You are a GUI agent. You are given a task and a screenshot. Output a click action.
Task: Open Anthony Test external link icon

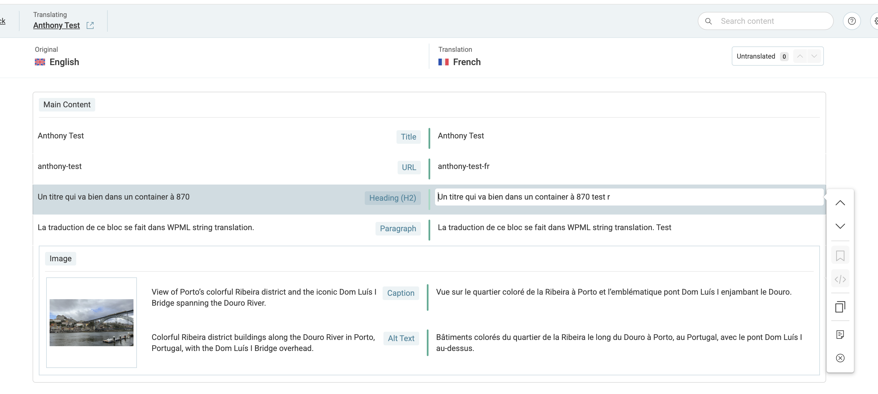click(90, 25)
